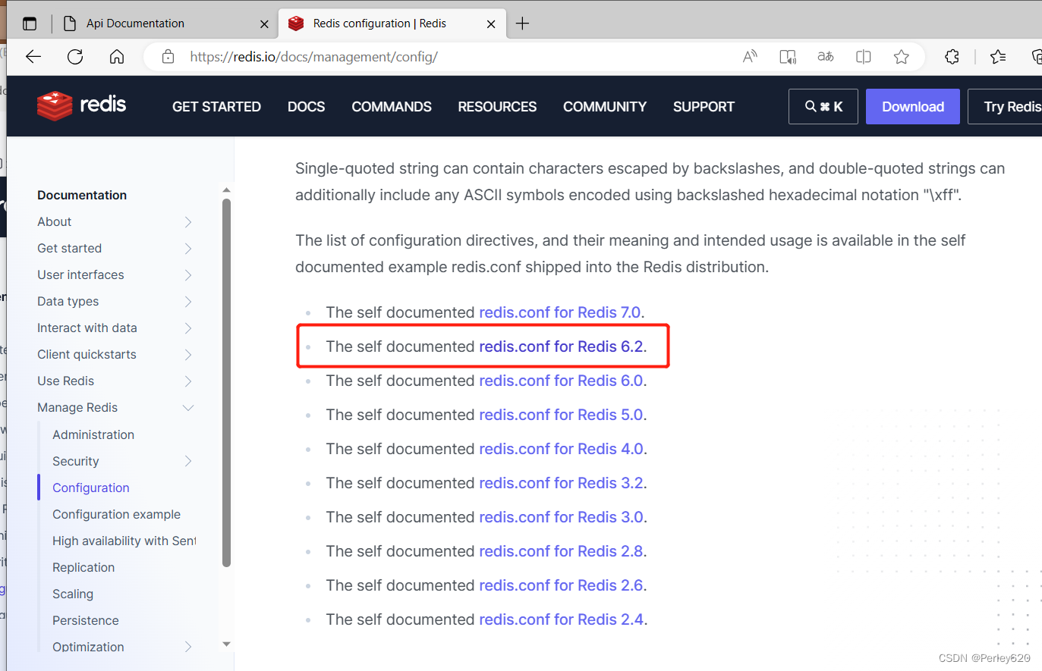Open Scaling sidebar page
Viewport: 1042px width, 671px height.
73,594
